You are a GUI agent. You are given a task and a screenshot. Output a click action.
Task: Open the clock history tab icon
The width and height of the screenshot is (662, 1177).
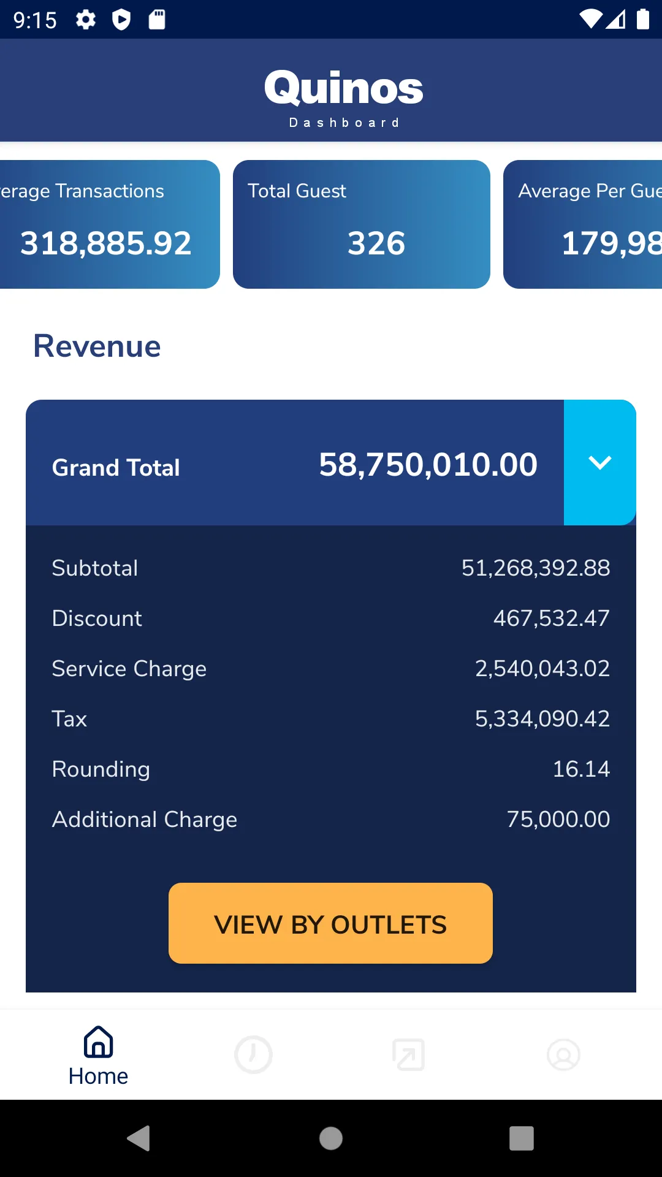[253, 1055]
